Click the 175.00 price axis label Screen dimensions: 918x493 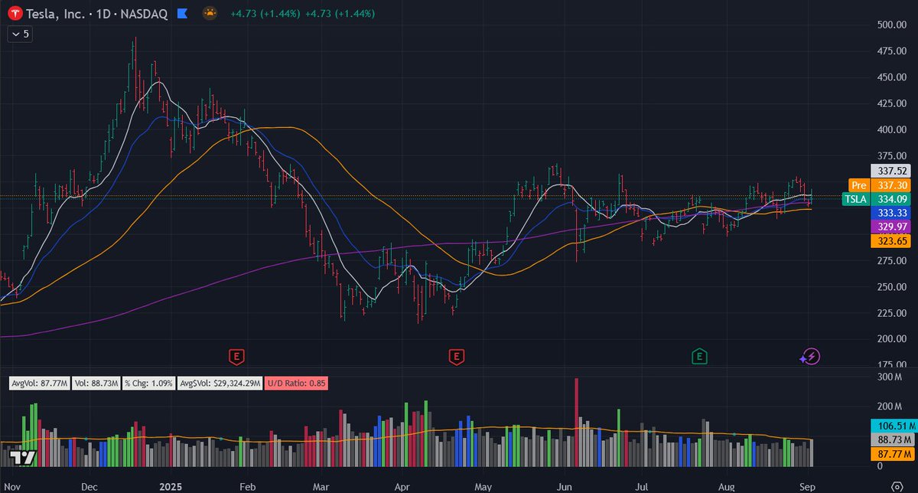pyautogui.click(x=891, y=364)
